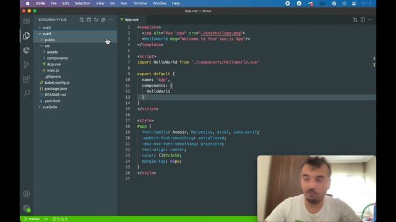Collapse all folders in Explorer
The height and width of the screenshot is (222, 396).
(x=103, y=20)
